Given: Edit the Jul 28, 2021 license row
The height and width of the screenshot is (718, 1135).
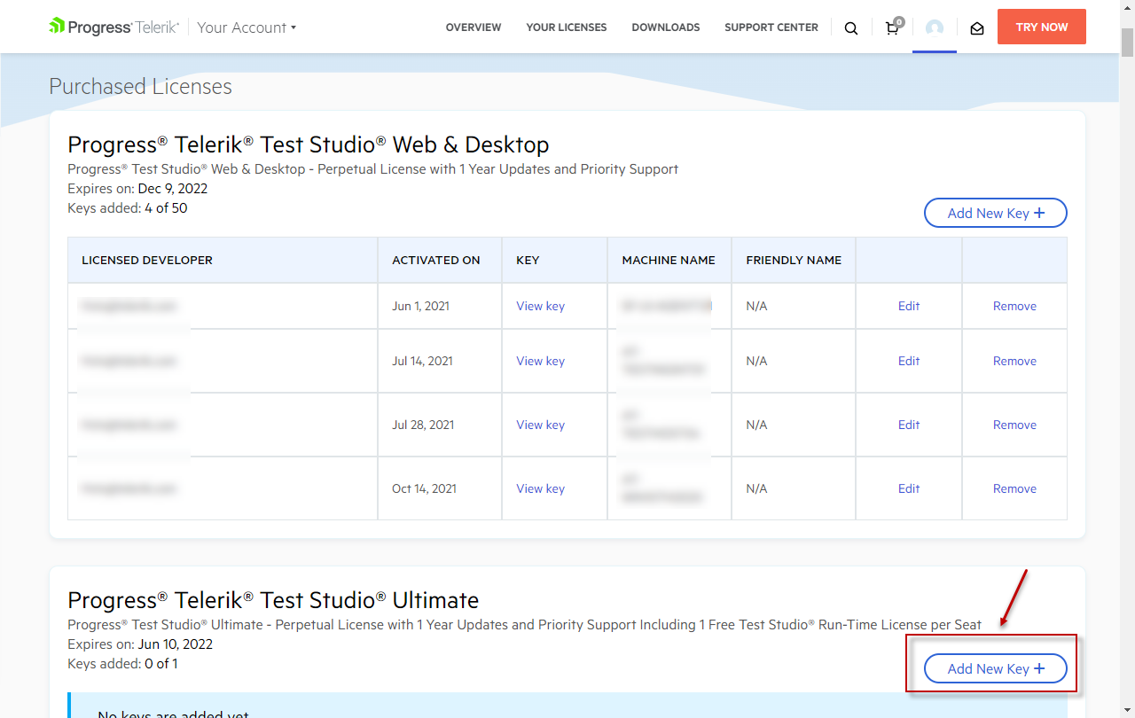Looking at the screenshot, I should (x=909, y=425).
